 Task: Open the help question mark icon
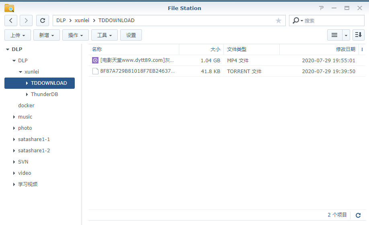pos(322,8)
